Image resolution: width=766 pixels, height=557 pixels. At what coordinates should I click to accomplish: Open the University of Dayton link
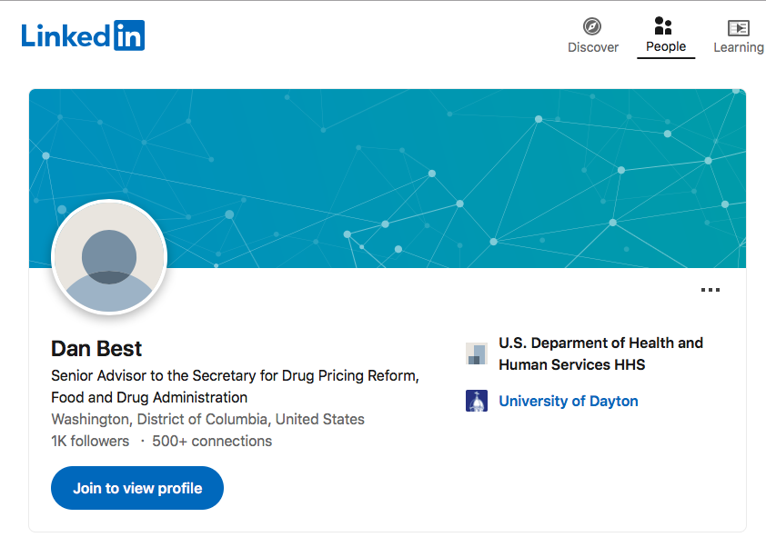pos(569,401)
